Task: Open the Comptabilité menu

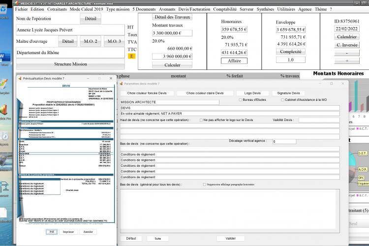Action: (225, 9)
